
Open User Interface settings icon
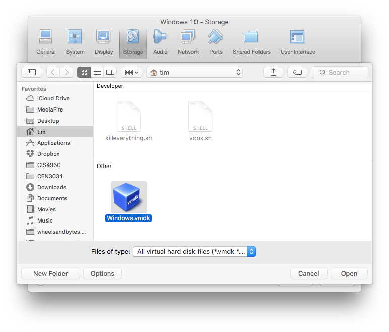298,42
